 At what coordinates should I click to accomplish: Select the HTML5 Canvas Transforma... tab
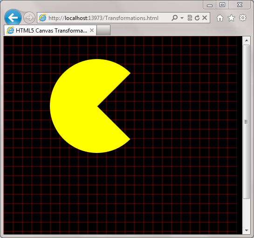[50, 30]
